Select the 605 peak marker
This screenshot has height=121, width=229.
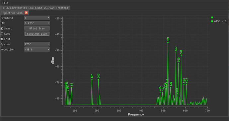[x=187, y=84]
